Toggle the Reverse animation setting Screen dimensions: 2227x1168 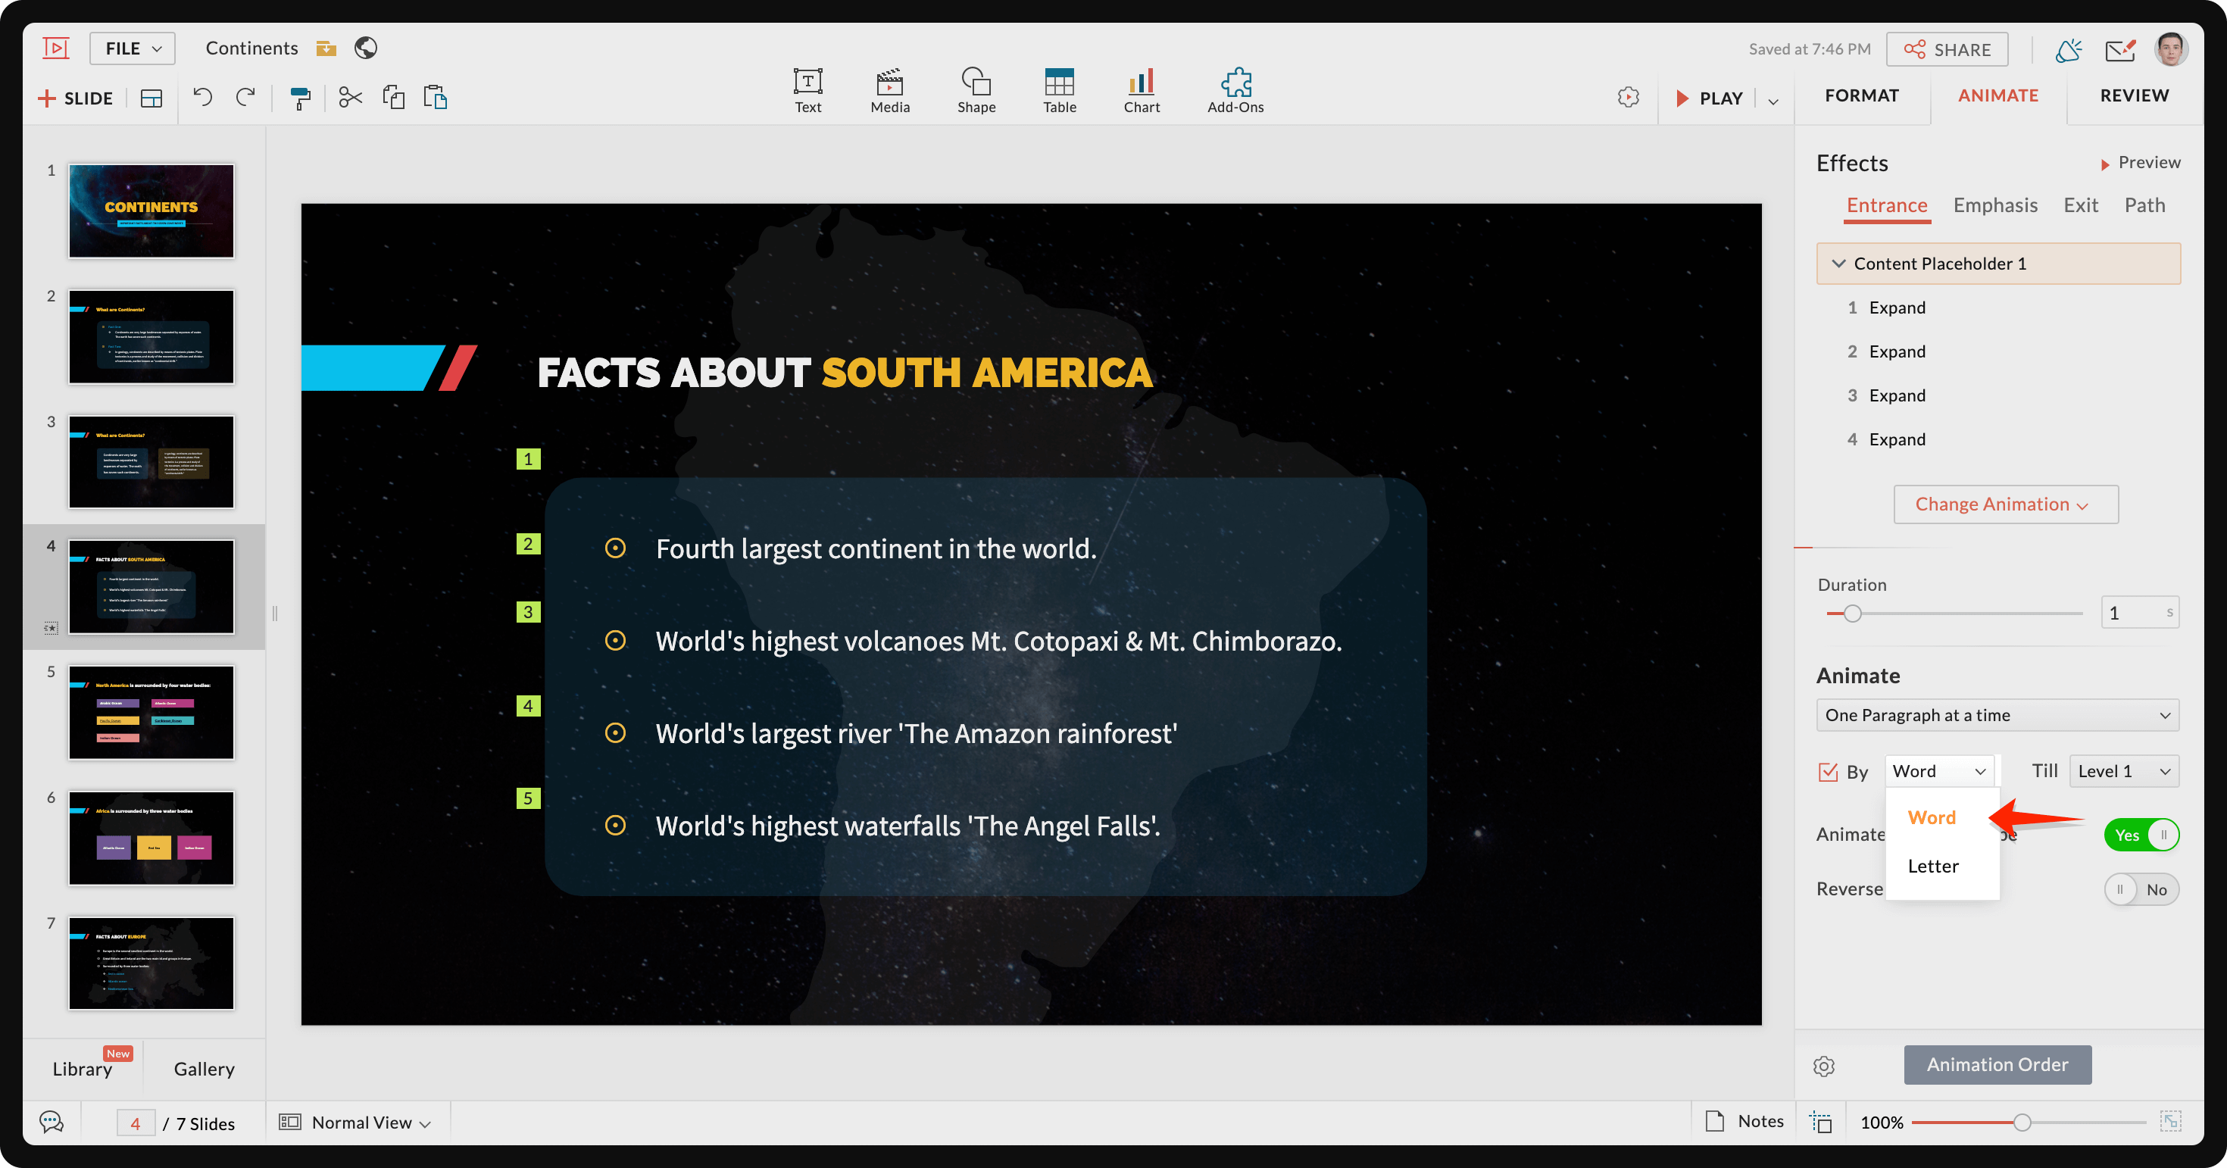tap(2138, 888)
